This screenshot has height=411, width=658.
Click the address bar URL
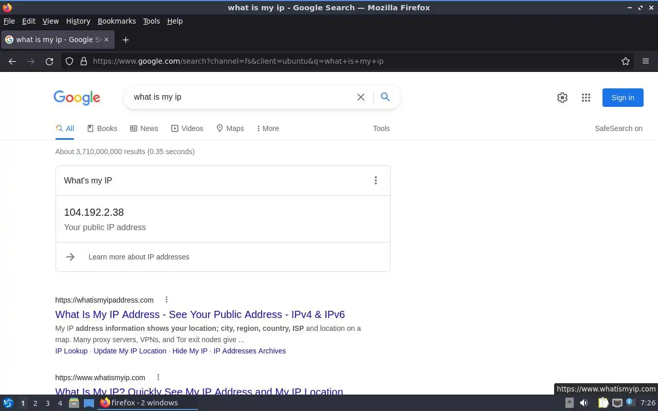pos(238,61)
